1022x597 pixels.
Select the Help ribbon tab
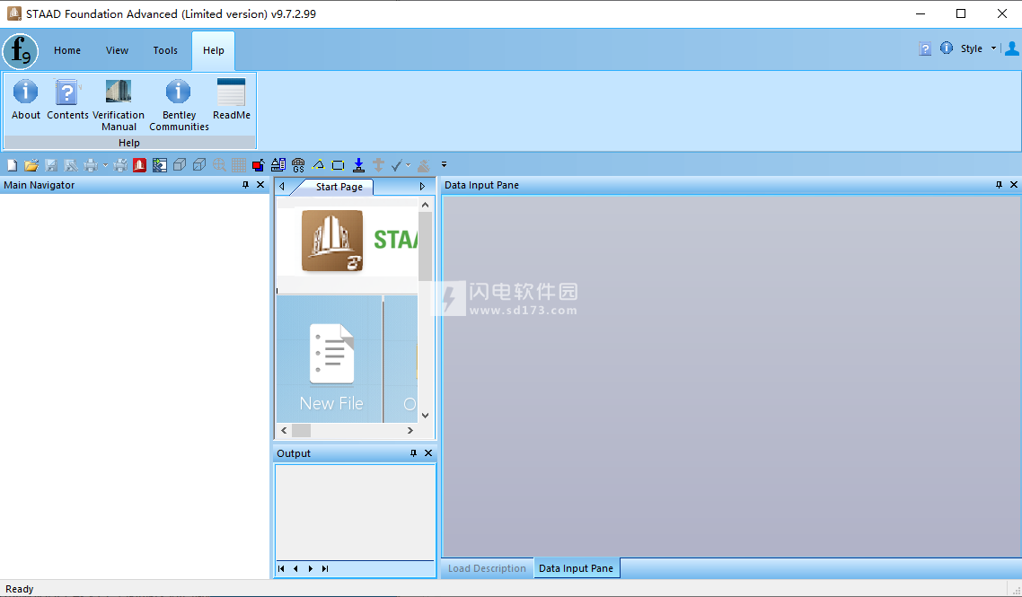click(213, 50)
